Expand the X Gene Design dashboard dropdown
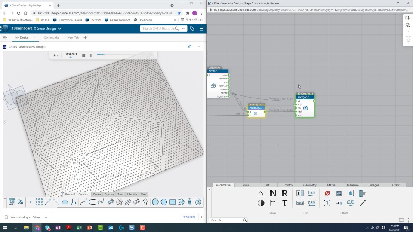 (x=59, y=28)
